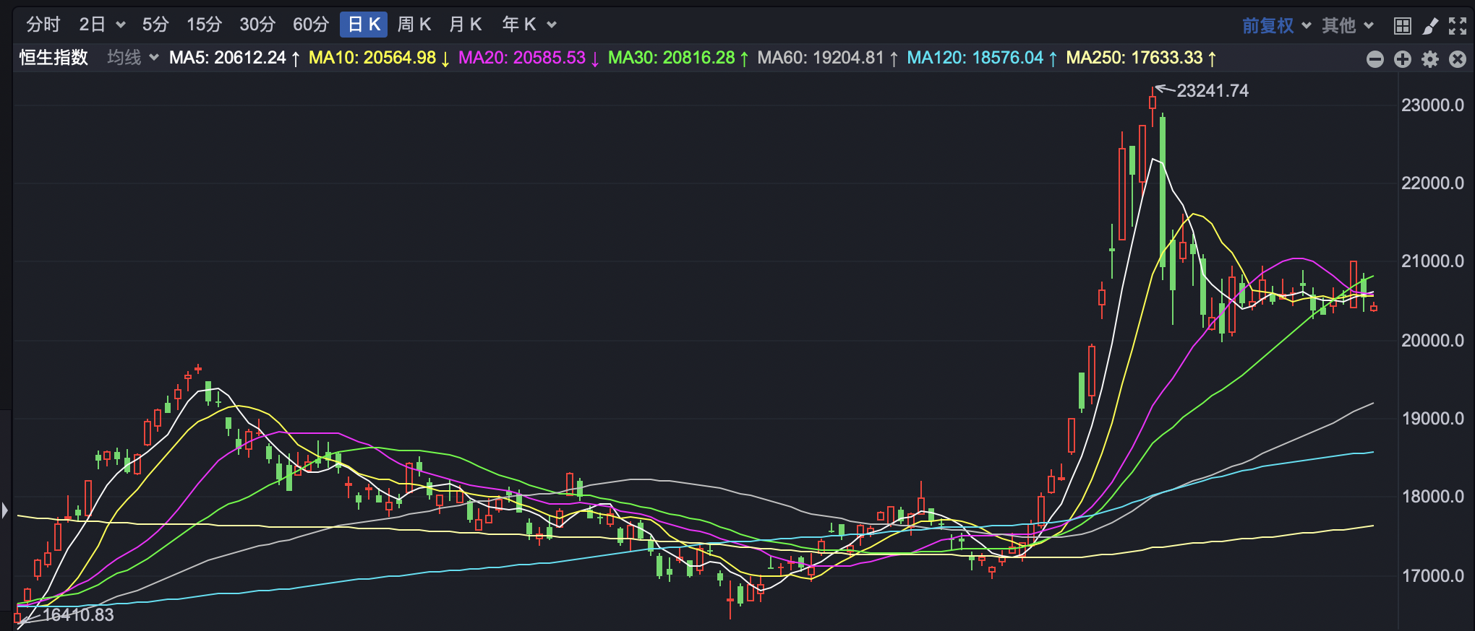Click the MA120 value label

(x=982, y=58)
